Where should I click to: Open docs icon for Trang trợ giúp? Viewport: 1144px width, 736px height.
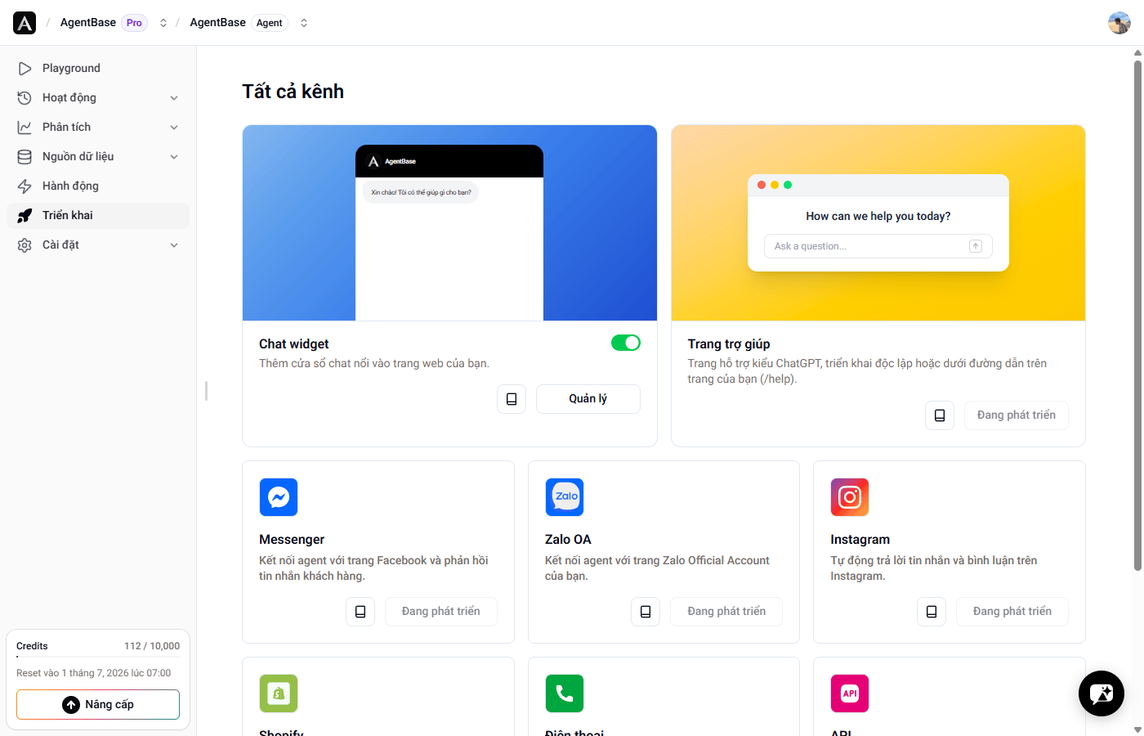[x=940, y=415]
